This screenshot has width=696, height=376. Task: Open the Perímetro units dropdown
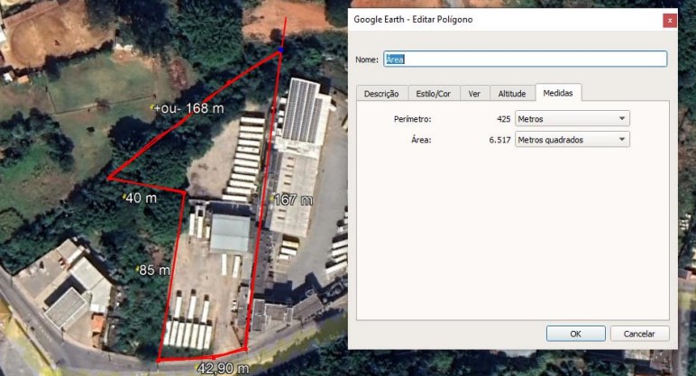[x=572, y=119]
